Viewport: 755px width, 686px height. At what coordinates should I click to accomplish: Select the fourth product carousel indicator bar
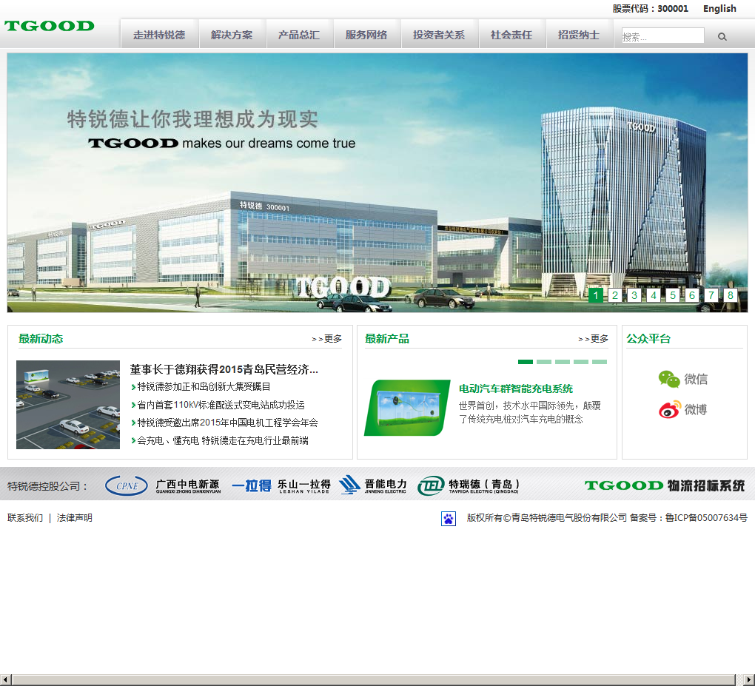(581, 362)
